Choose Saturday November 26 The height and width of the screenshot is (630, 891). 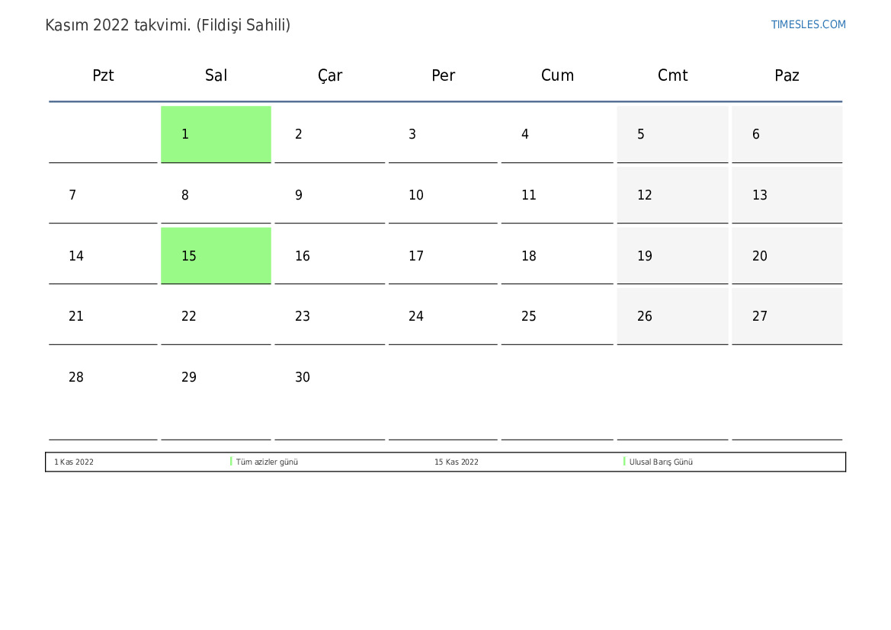[x=672, y=316]
